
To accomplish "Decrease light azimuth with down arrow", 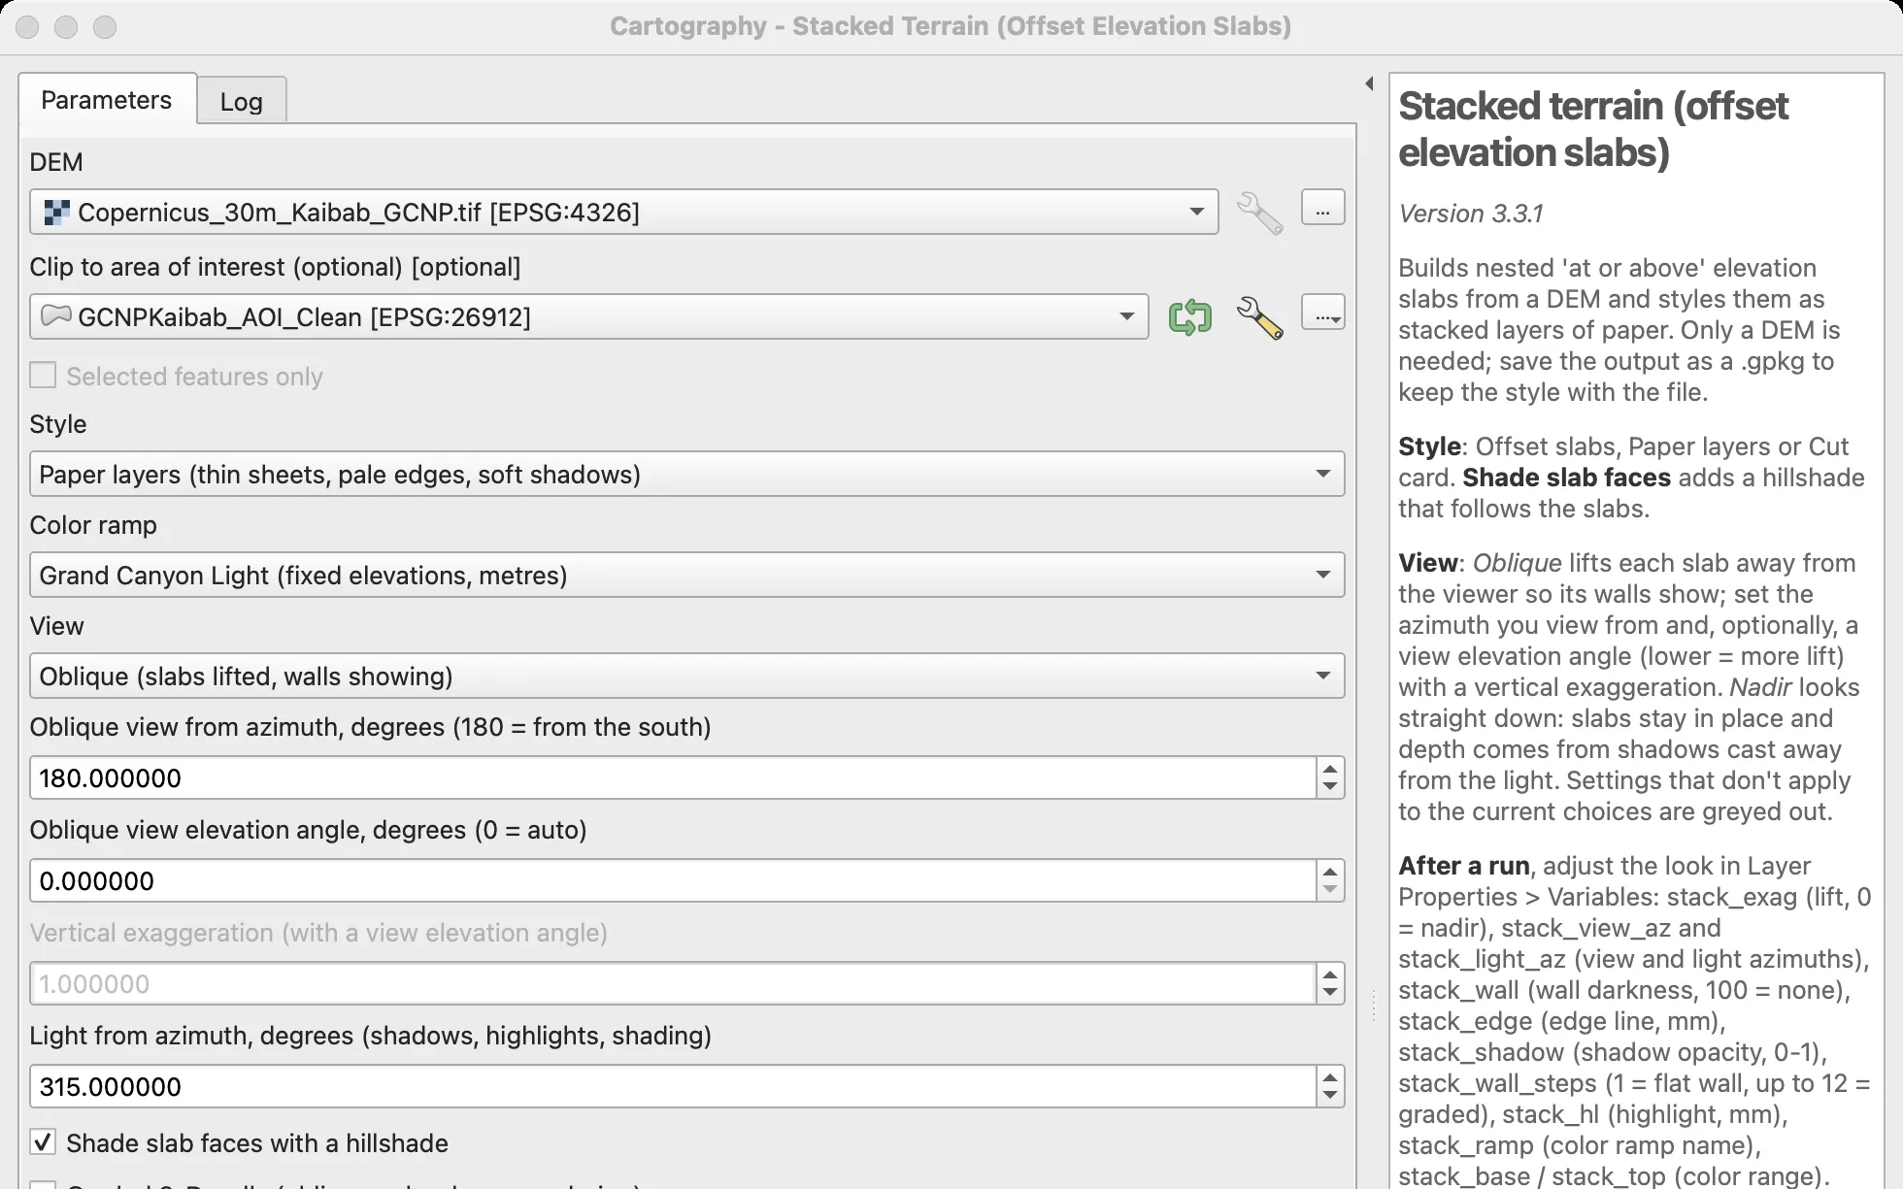I will point(1330,1097).
